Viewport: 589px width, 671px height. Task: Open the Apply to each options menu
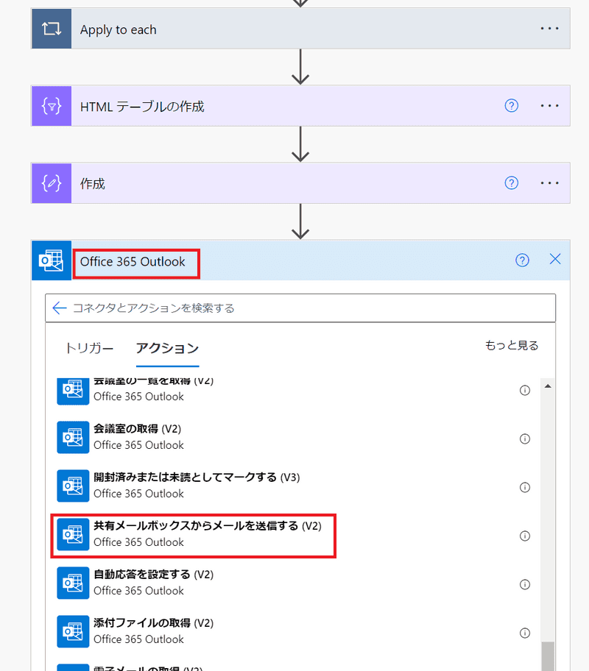(x=550, y=29)
